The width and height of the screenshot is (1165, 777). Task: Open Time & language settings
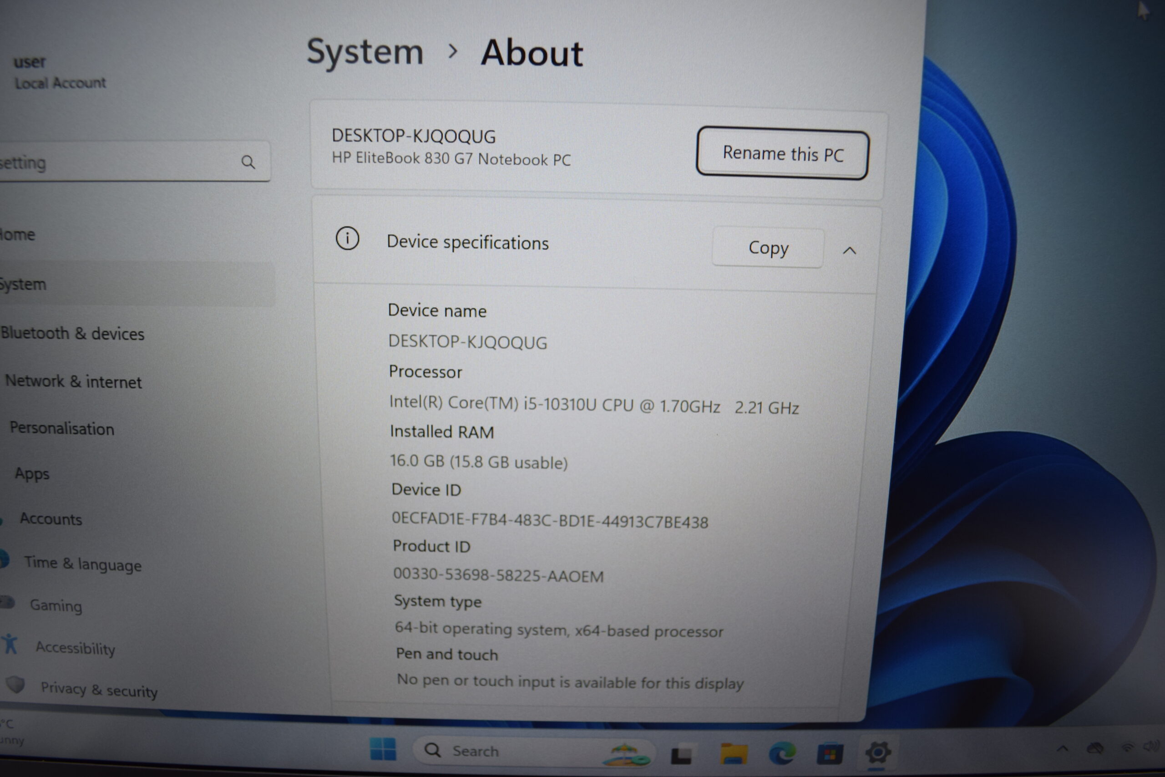coord(83,564)
